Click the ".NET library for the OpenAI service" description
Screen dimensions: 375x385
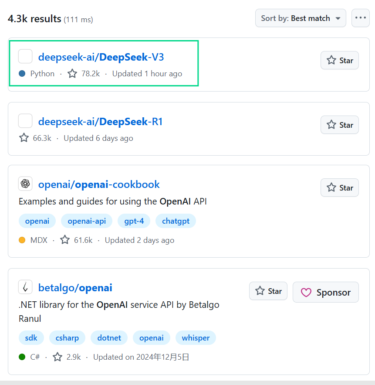(x=119, y=312)
